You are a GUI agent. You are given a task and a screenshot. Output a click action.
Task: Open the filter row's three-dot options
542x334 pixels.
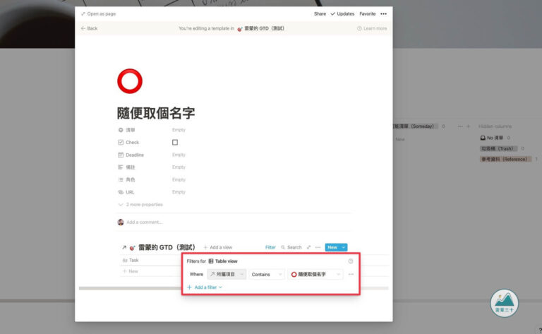click(351, 274)
